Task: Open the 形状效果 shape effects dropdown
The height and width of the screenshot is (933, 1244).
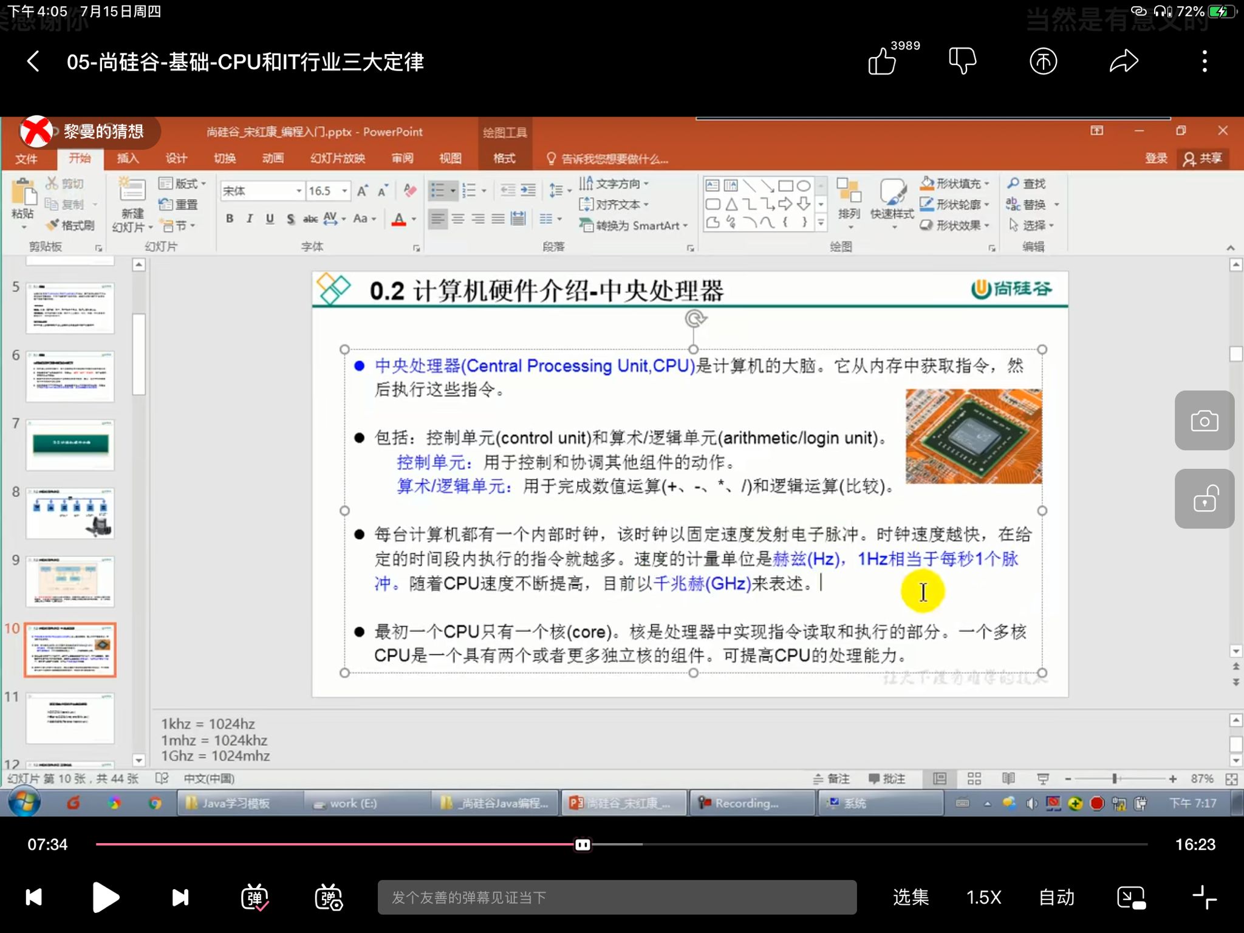Action: coord(955,225)
